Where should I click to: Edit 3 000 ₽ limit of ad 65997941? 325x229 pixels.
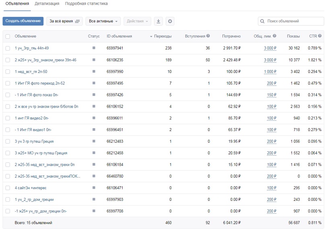pos(270,48)
